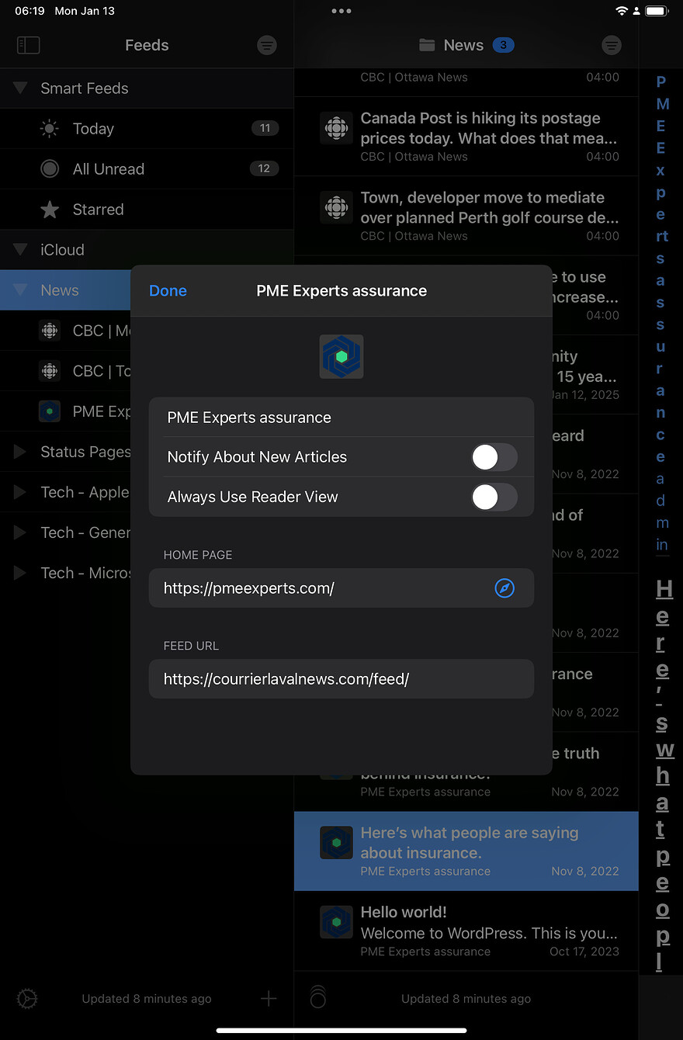Enable Notify About New Articles switch
Image resolution: width=683 pixels, height=1040 pixels.
pos(494,457)
